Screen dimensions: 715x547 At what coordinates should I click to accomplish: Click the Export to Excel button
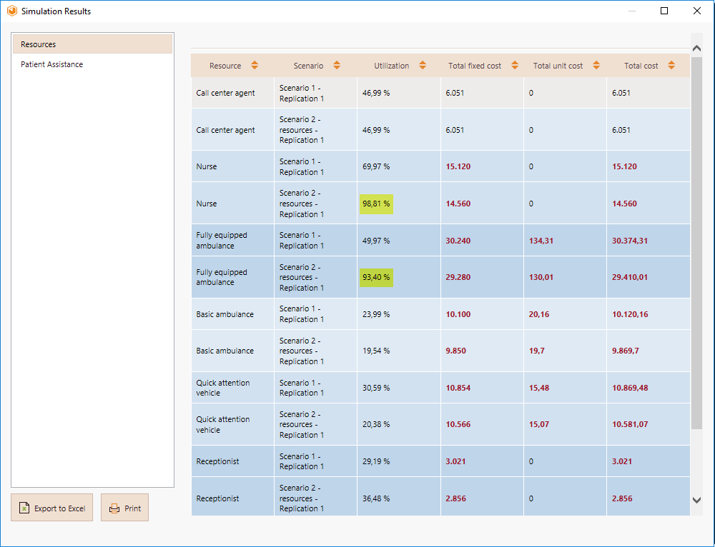[x=52, y=508]
